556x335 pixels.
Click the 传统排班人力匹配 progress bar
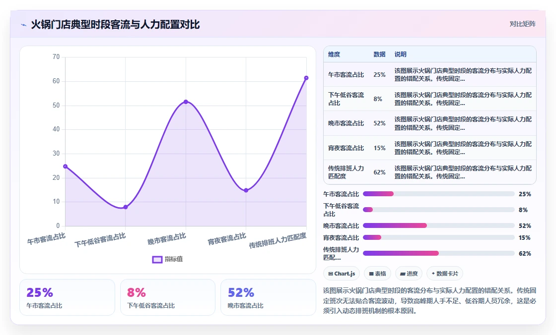(439, 253)
